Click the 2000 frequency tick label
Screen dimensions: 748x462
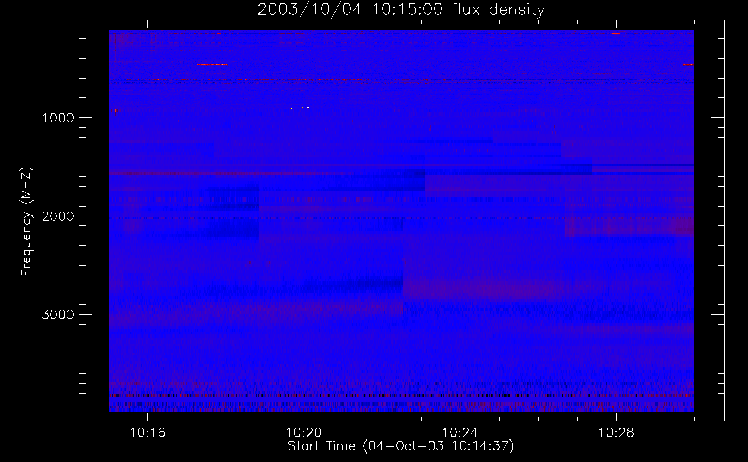[x=58, y=216]
